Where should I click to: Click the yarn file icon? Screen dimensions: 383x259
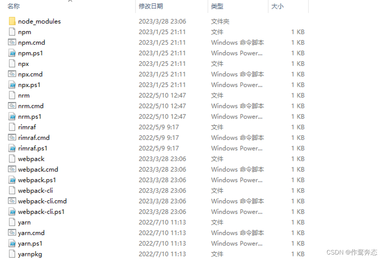click(12, 222)
